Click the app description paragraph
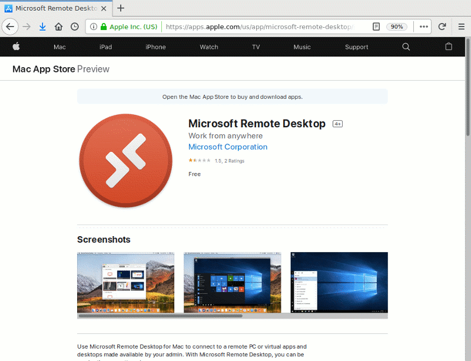Image resolution: width=471 pixels, height=361 pixels. 192,352
